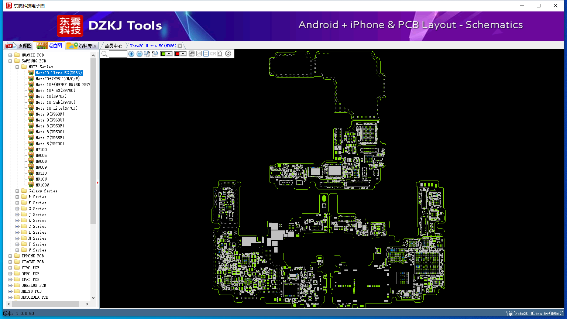The width and height of the screenshot is (567, 319).
Task: Click the DZKJ Tools red logo
Action: pos(70,26)
